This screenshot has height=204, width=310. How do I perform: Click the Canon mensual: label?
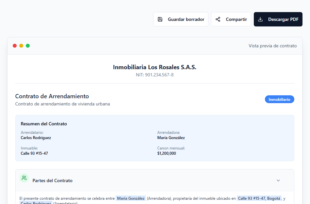(x=171, y=148)
